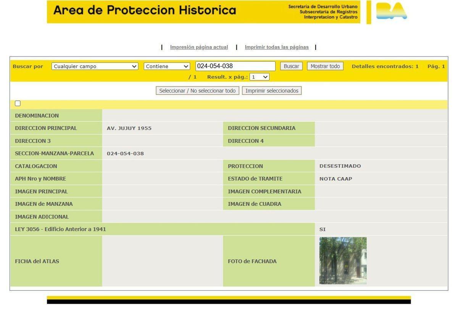Click the 'Result. x pág.:' label
Viewport: 458px width, 319px height.
click(x=227, y=77)
